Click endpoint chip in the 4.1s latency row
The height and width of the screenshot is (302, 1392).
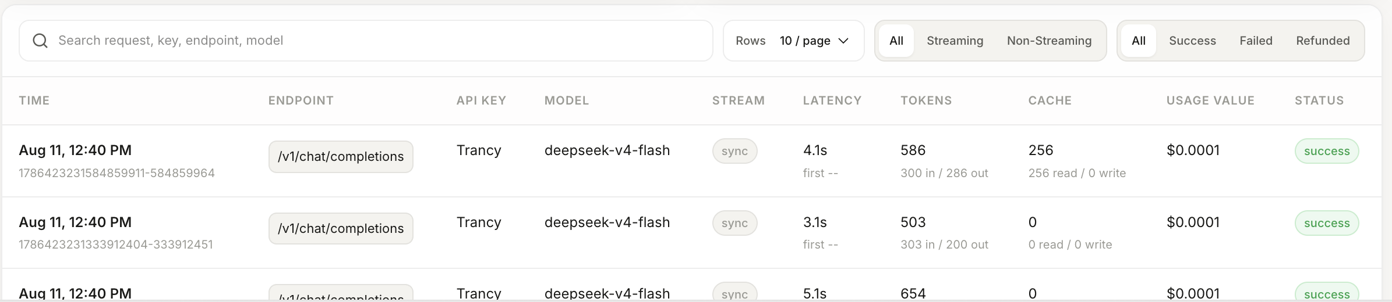point(341,157)
